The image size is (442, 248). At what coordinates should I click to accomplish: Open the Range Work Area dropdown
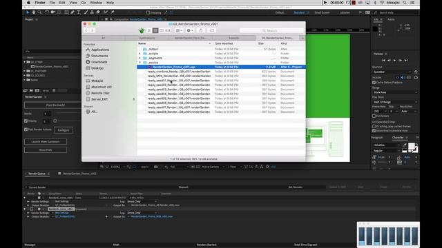pyautogui.click(x=394, y=92)
